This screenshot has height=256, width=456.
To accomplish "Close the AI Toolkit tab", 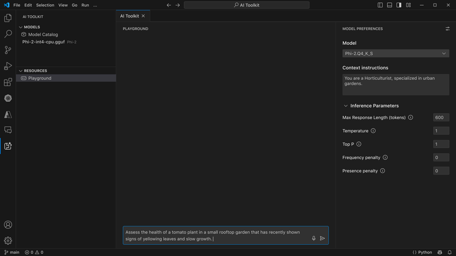I will (143, 16).
